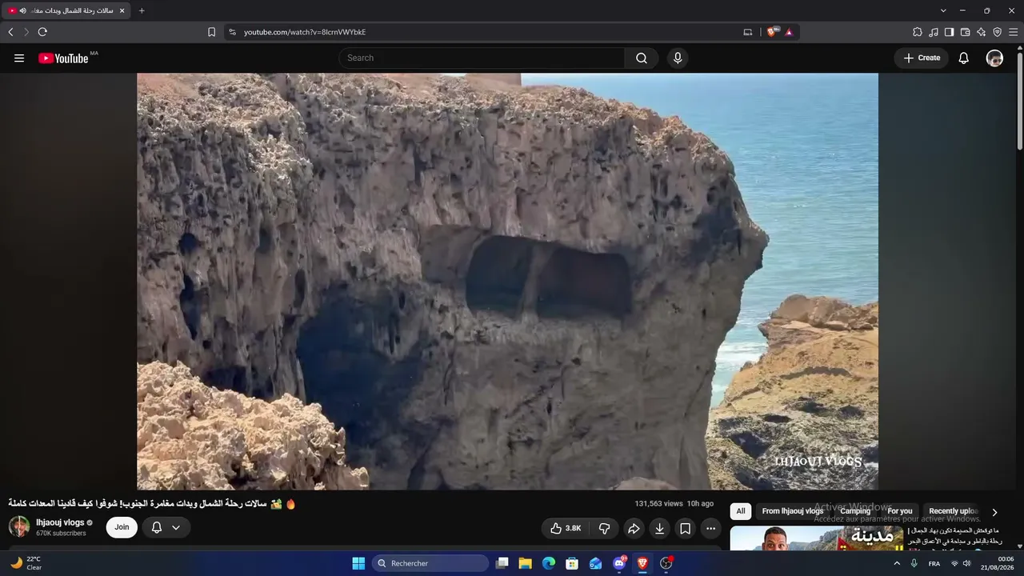Click the Create button
Image resolution: width=1024 pixels, height=576 pixels.
[922, 58]
